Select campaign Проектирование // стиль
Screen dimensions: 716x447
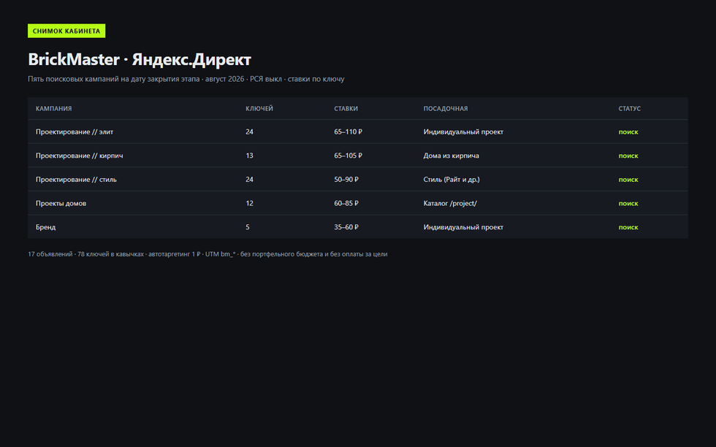tap(76, 180)
